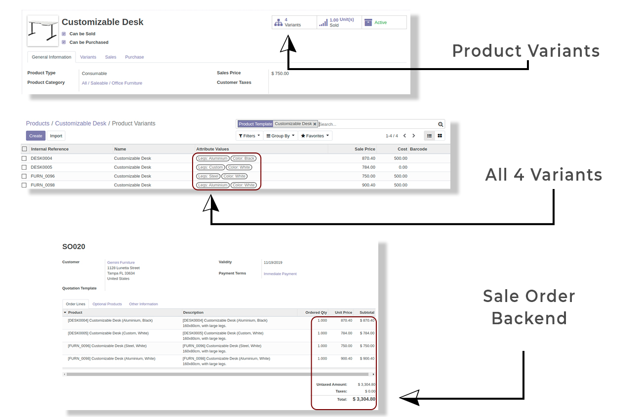This screenshot has width=642, height=417.
Task: Open the Group By dropdown
Action: (280, 136)
